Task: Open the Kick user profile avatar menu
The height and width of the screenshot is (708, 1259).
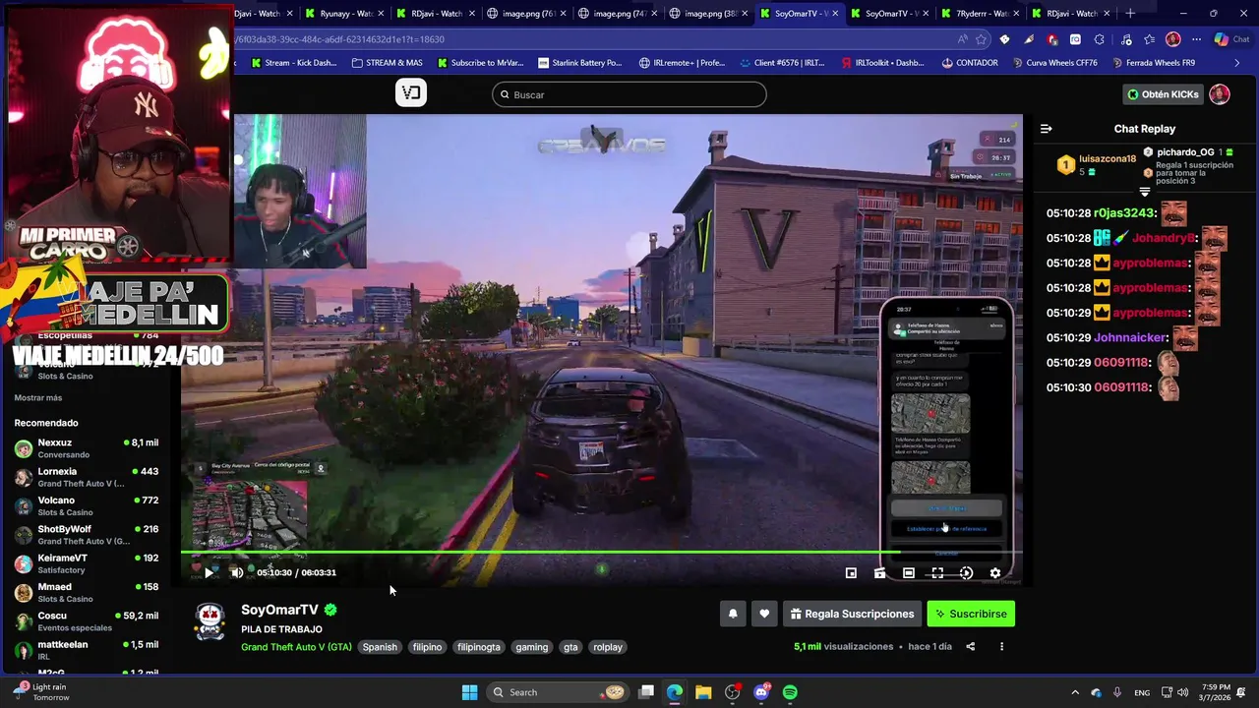Action: 1220,94
